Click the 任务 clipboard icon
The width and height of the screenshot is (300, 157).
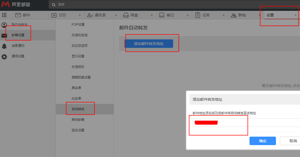coord(198,15)
